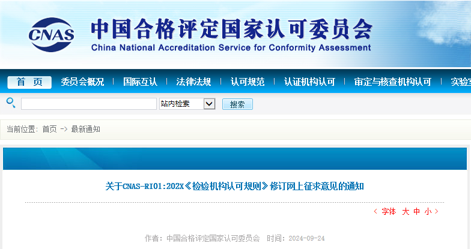Open the 法律法规 menu item

click(193, 82)
